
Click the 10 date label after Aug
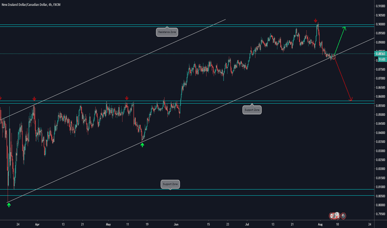click(x=338, y=224)
